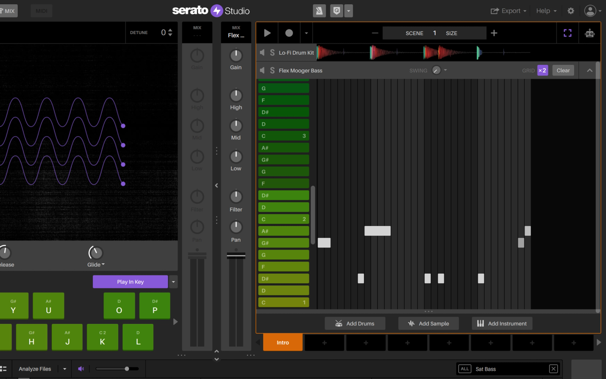This screenshot has height=379, width=606.
Task: Click the C 2 keyboard pad labeled K
Action: click(102, 337)
